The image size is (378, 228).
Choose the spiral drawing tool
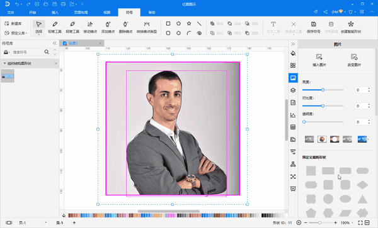(199, 33)
